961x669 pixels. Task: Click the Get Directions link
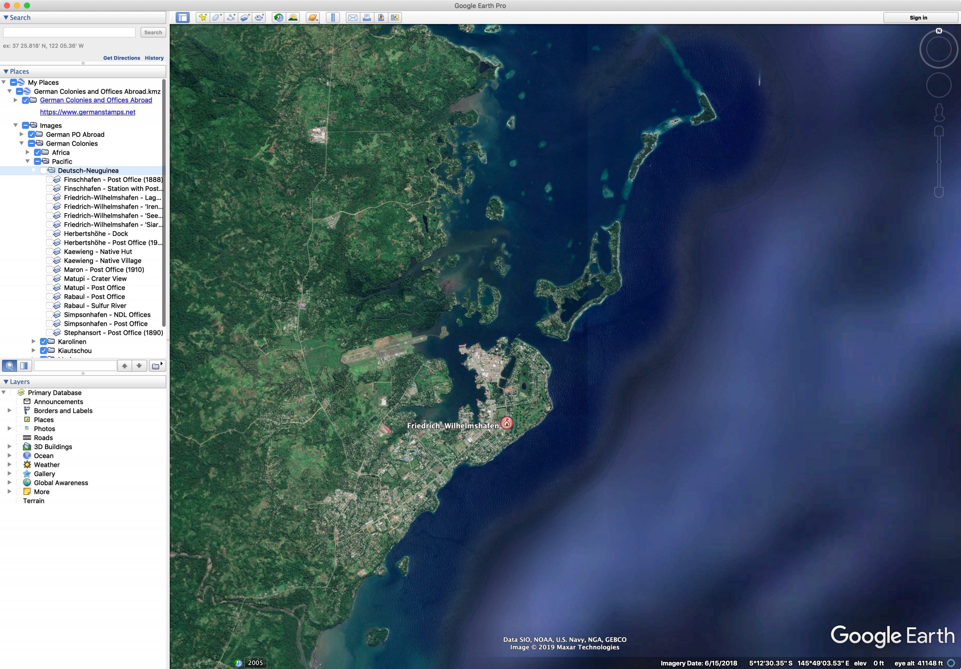[x=121, y=58]
